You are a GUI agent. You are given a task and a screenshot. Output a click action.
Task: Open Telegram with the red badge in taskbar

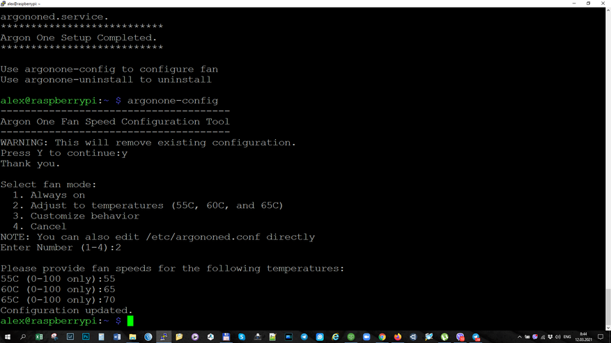pos(476,337)
